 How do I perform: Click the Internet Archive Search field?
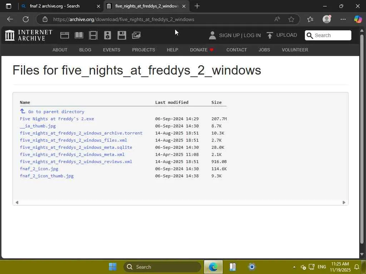(328, 35)
